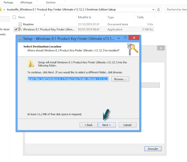187x162 pixels.
Task: Open the Browse folder dialog
Action: pos(120,79)
